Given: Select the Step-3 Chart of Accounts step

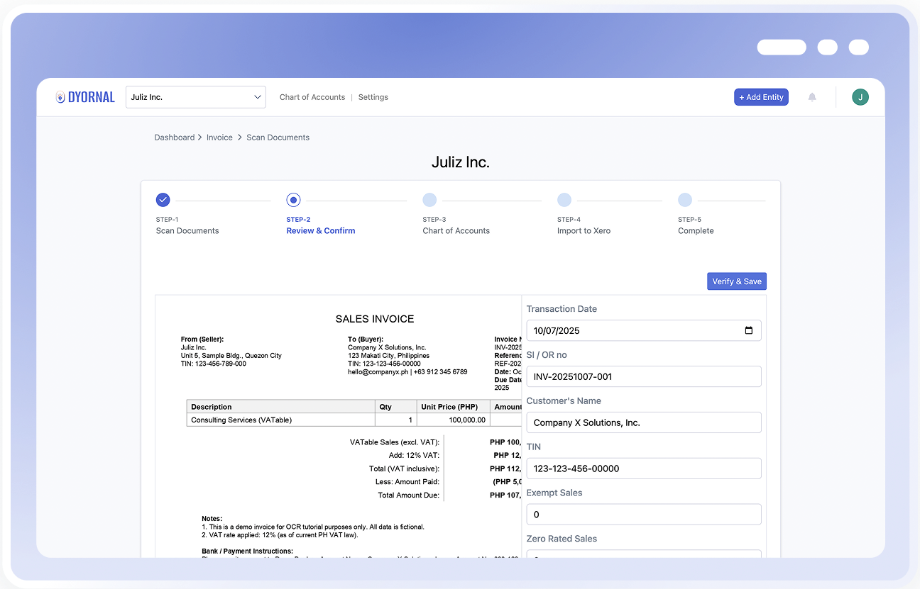Looking at the screenshot, I should [x=429, y=200].
